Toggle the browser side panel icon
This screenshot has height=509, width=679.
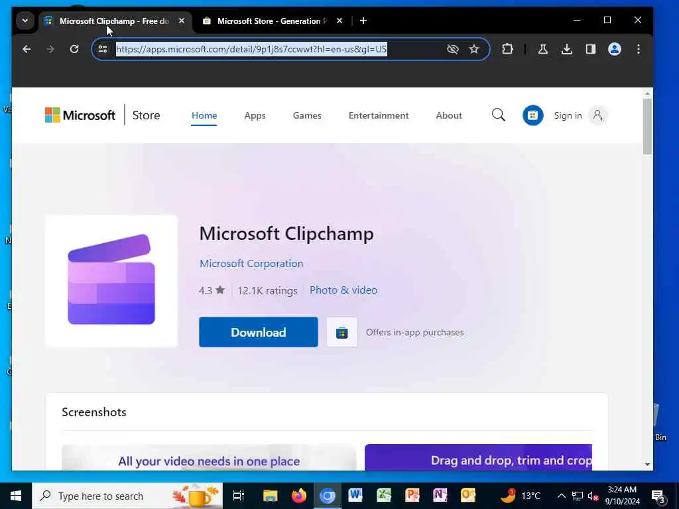[591, 49]
